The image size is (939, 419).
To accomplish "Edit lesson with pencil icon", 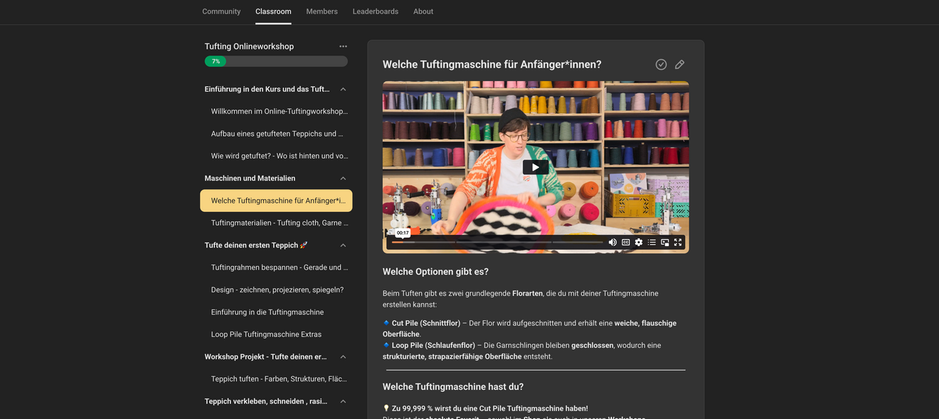I will (x=679, y=65).
